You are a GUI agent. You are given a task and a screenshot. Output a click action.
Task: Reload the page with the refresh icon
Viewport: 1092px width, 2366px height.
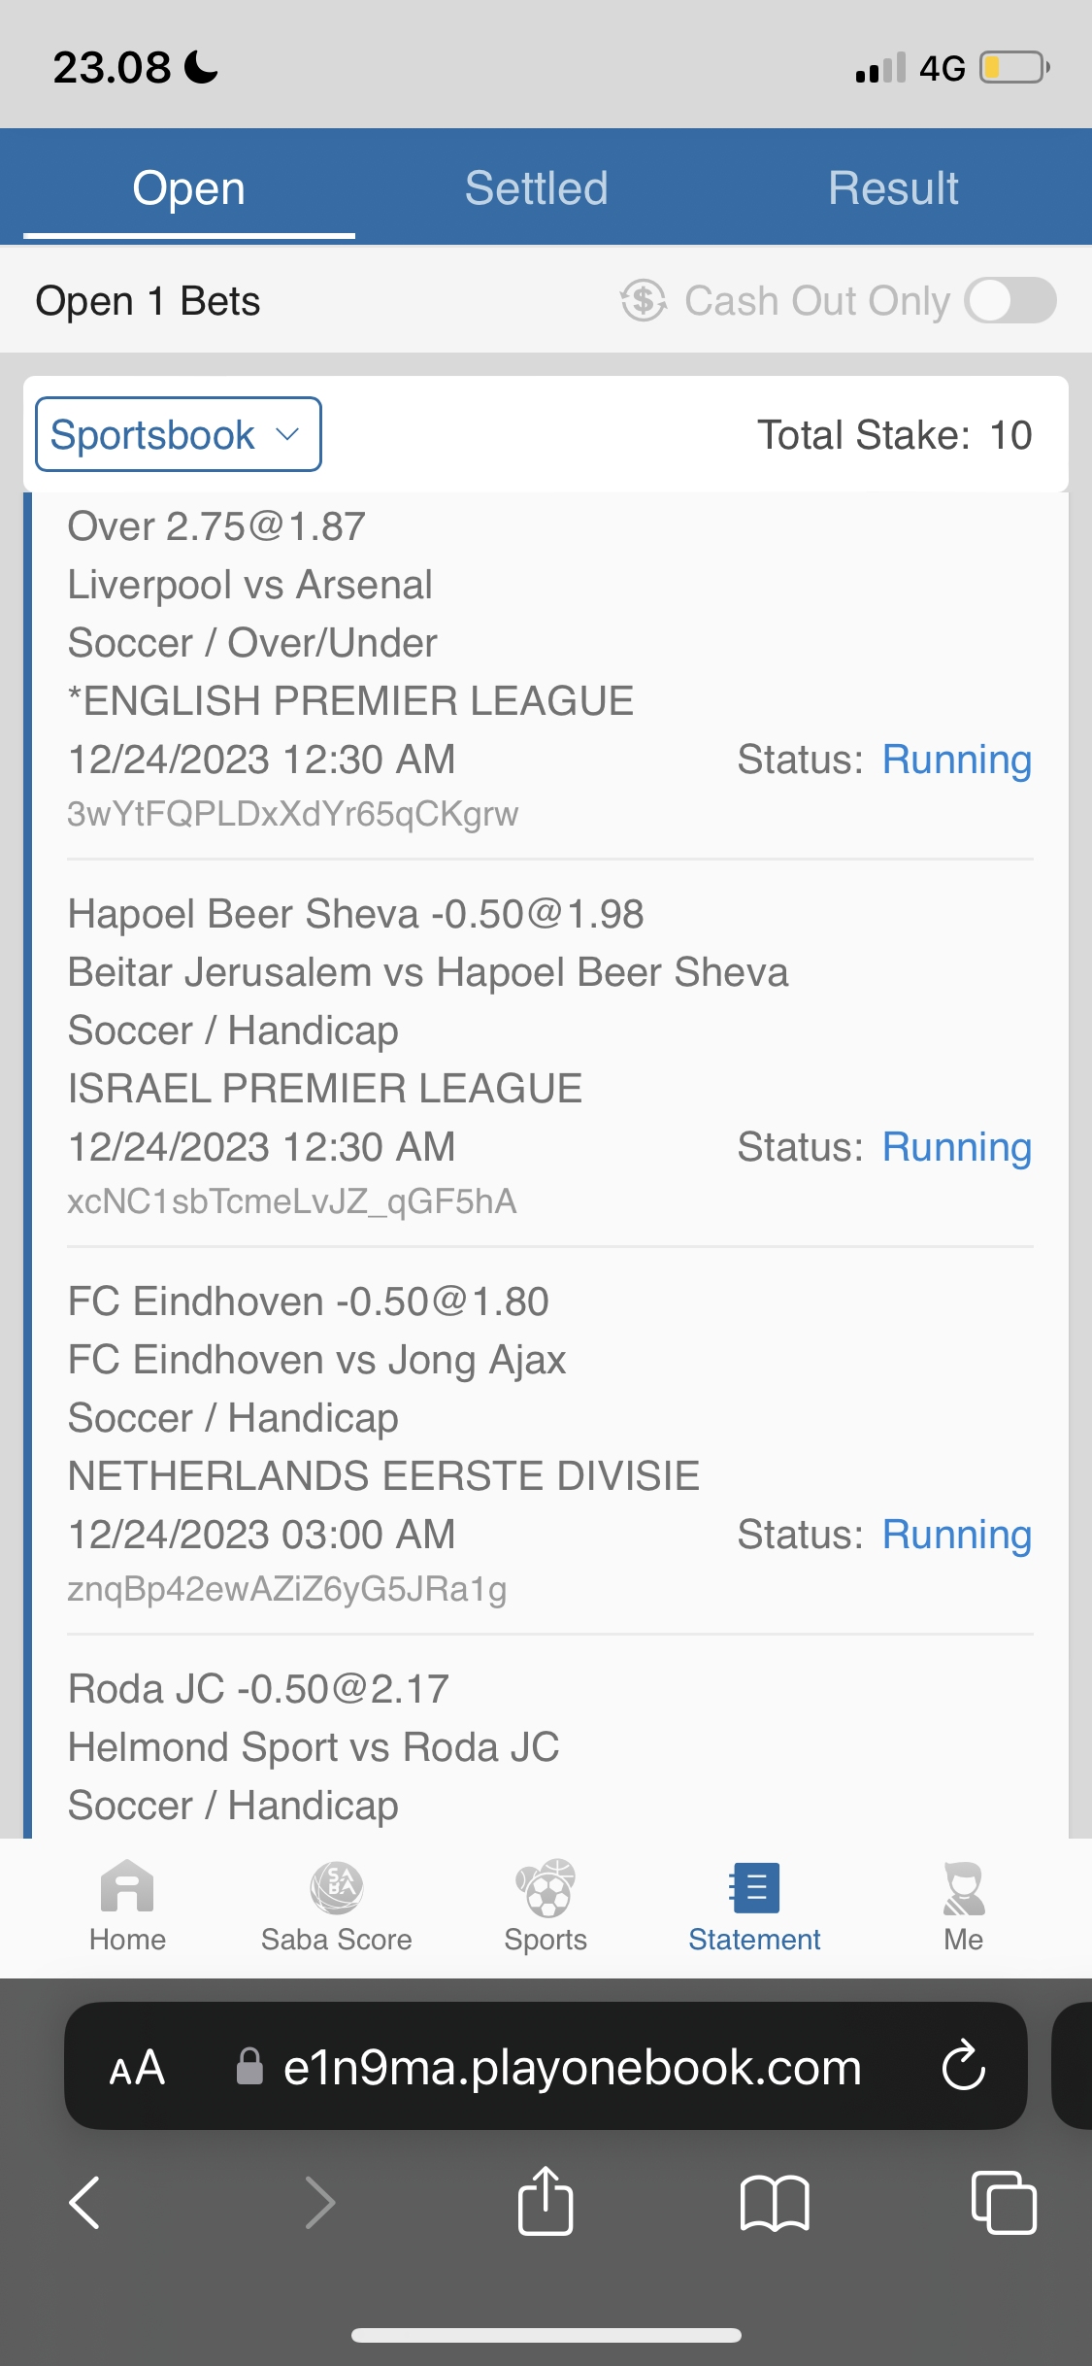[963, 2066]
